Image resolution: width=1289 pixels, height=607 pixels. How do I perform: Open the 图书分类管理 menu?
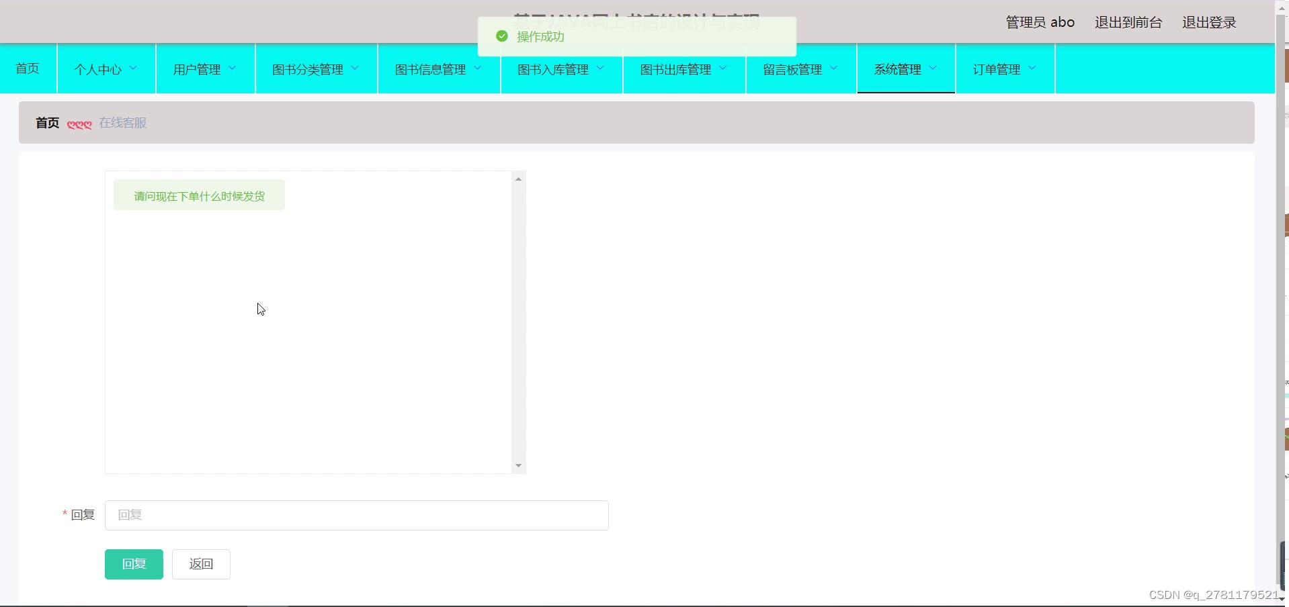point(316,68)
